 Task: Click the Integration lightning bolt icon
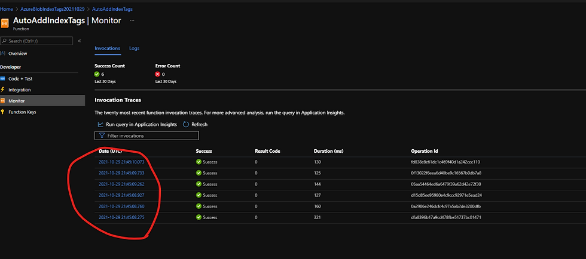point(3,90)
